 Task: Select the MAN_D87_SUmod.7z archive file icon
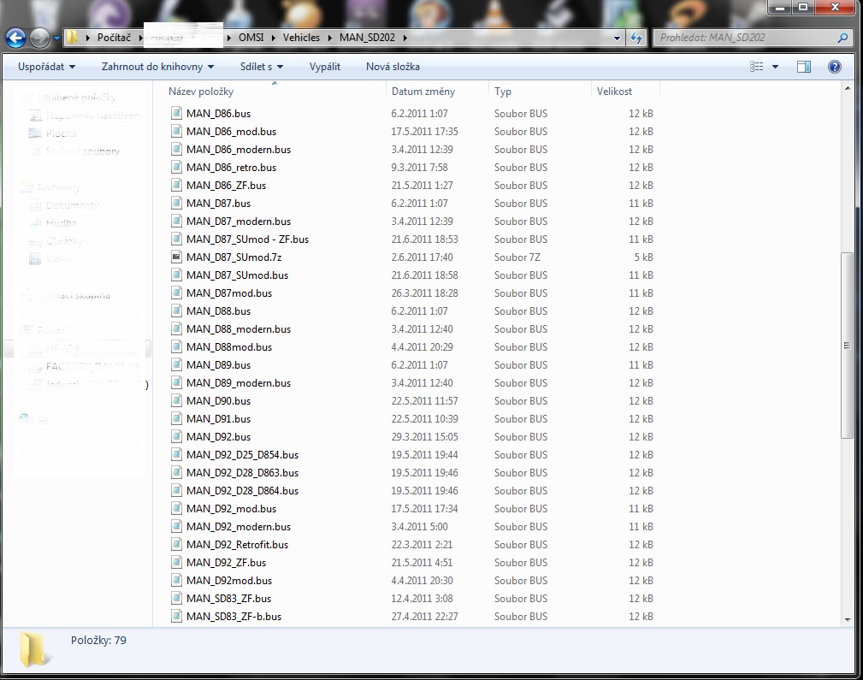tap(176, 257)
